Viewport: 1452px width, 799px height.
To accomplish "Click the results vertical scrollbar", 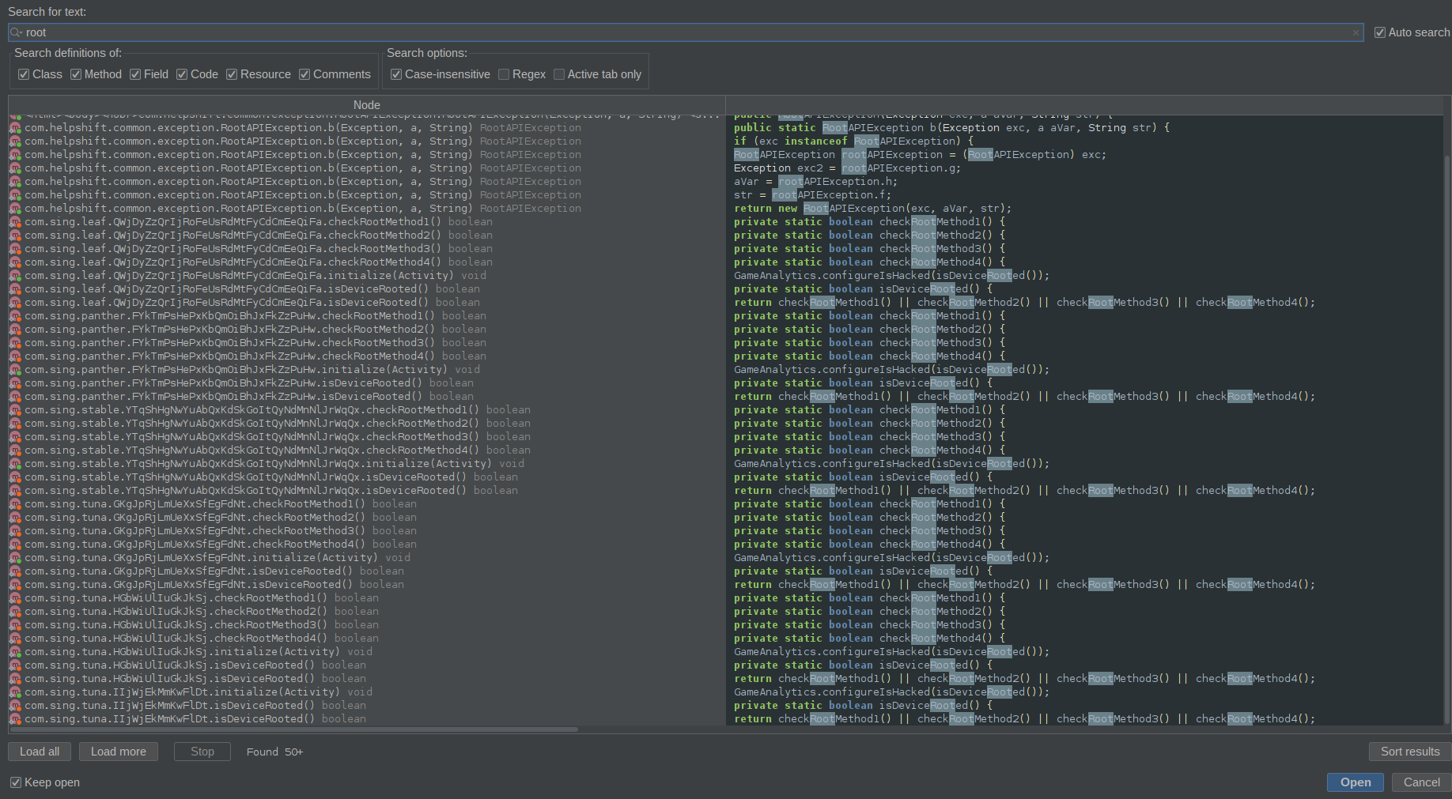I will coord(1447,439).
